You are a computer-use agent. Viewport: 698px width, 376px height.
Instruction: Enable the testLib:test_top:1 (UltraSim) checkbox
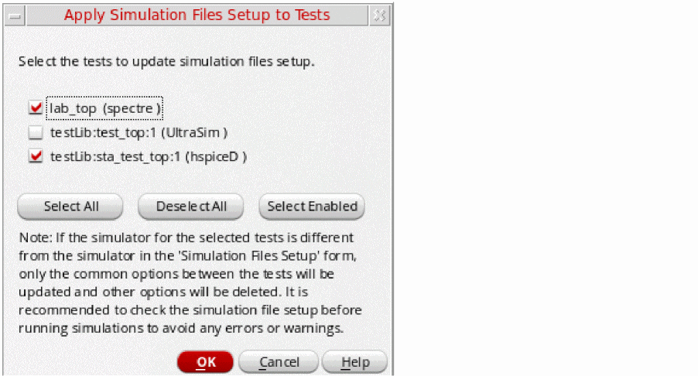[x=35, y=133]
